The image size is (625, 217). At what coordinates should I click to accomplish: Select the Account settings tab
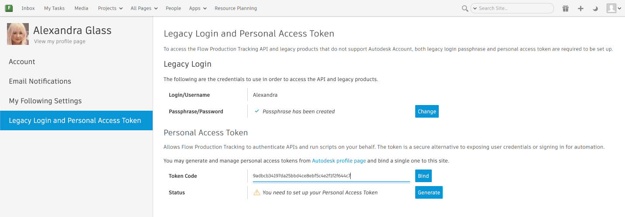click(22, 62)
